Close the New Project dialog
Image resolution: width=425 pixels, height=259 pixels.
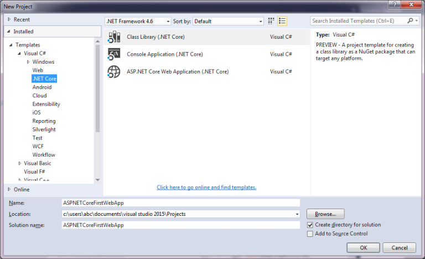(411, 4)
